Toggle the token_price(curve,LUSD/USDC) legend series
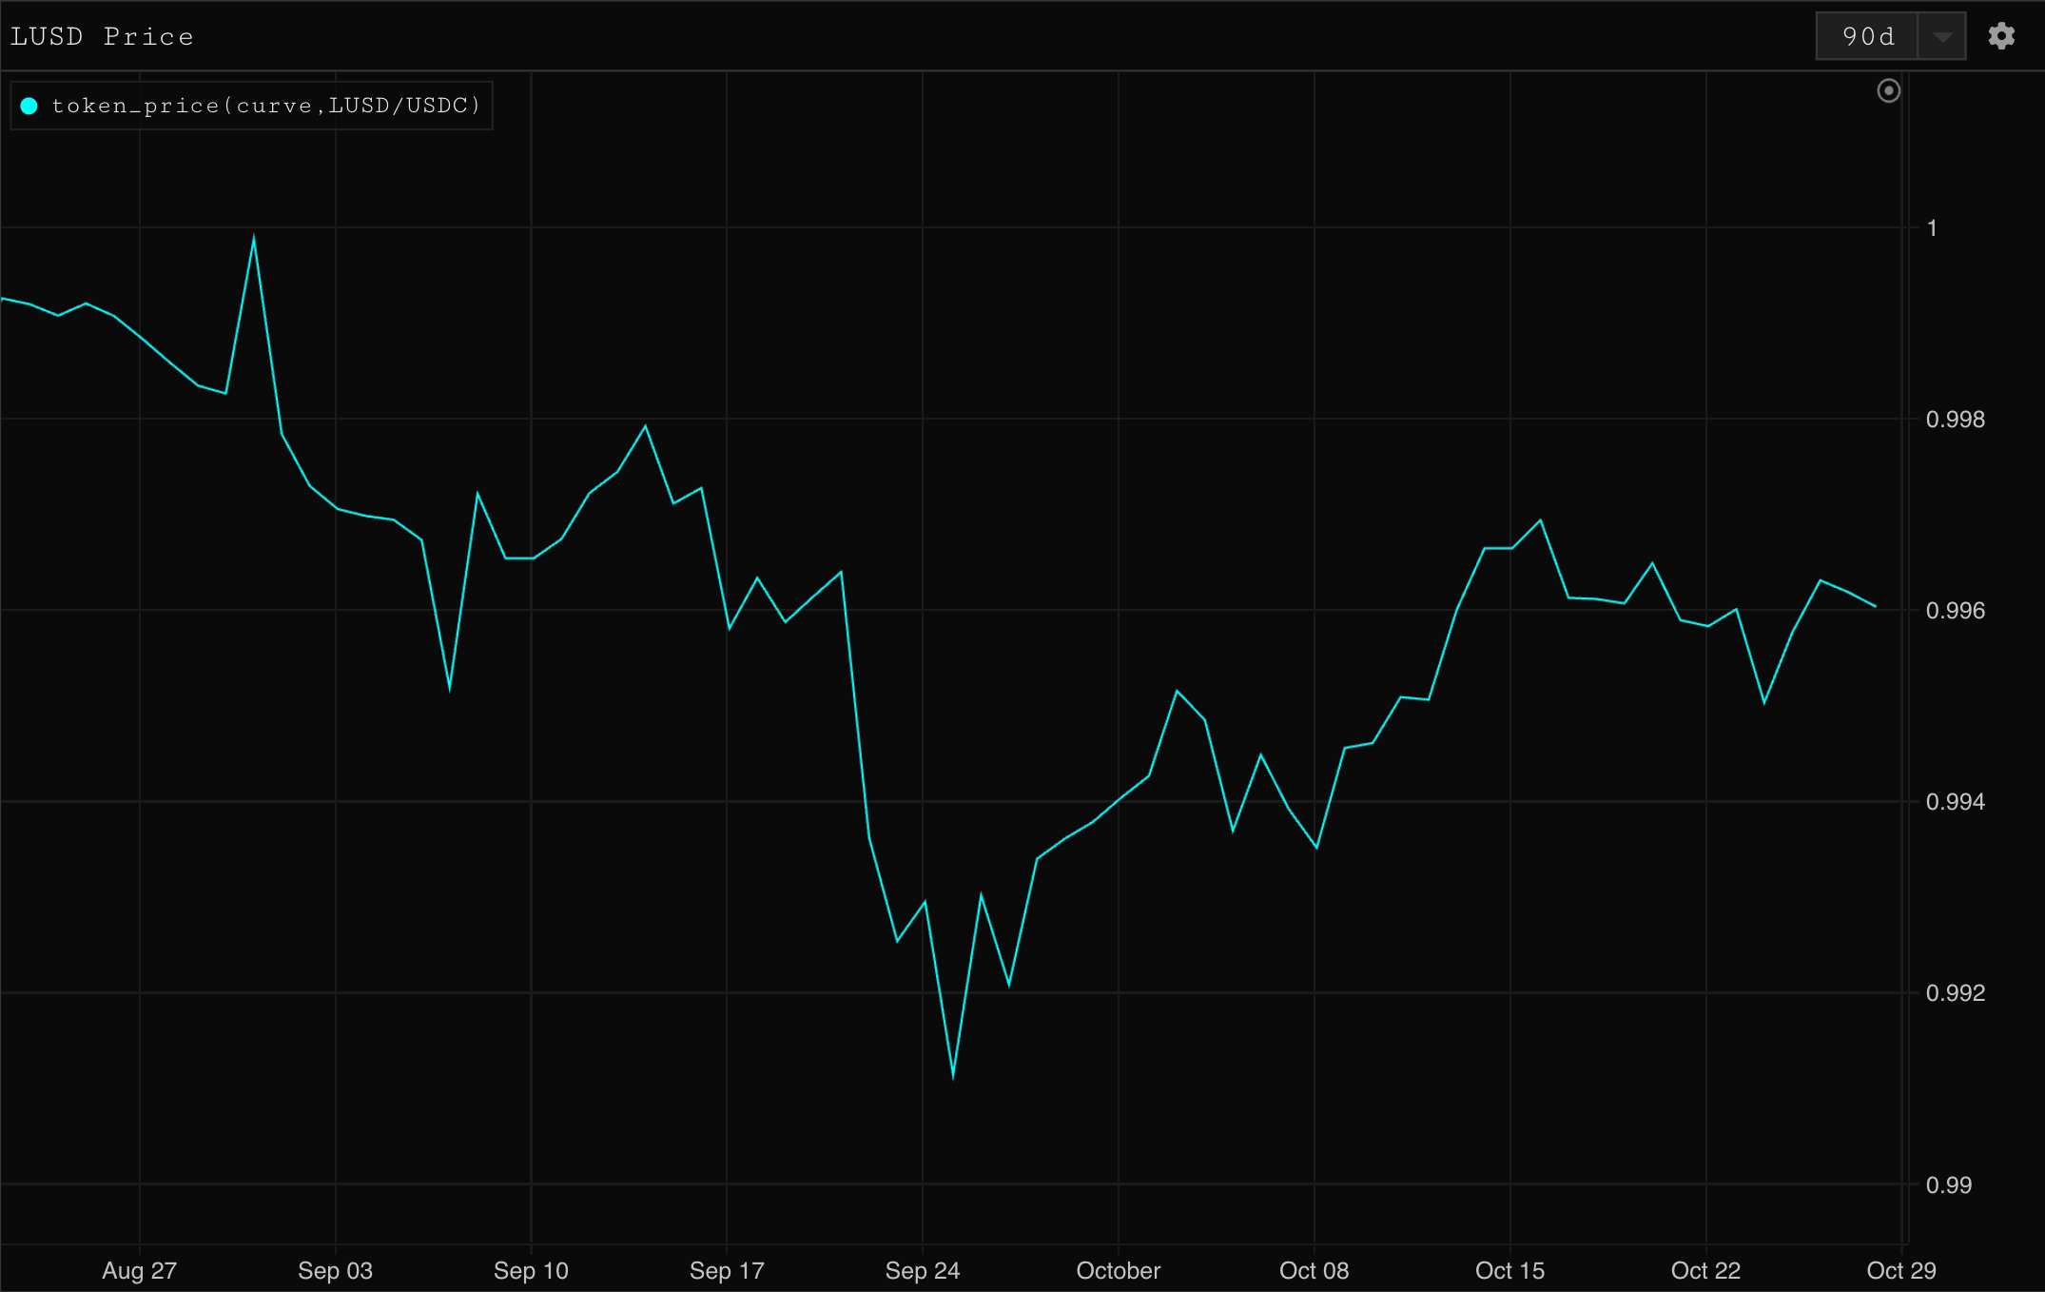The width and height of the screenshot is (2045, 1292). pyautogui.click(x=266, y=106)
